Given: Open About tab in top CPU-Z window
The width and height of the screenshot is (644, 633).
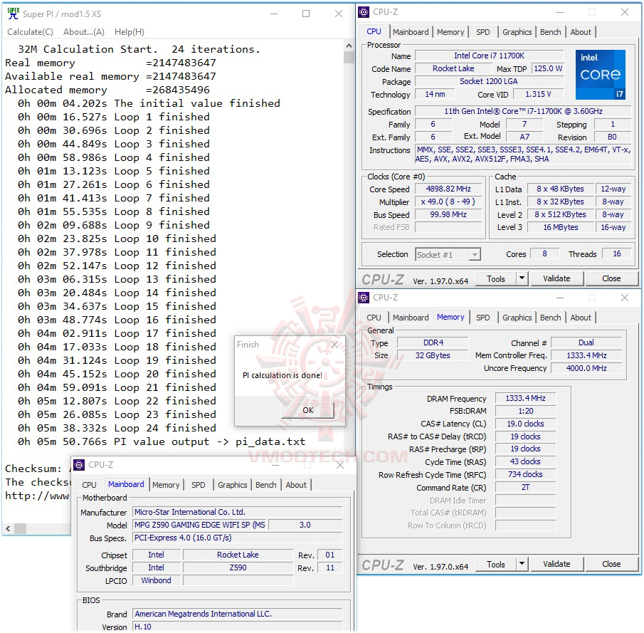Looking at the screenshot, I should click(581, 32).
